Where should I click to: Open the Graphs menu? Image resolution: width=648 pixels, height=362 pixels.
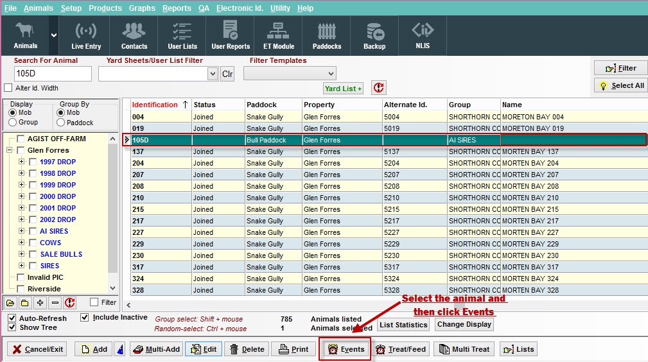tap(142, 8)
